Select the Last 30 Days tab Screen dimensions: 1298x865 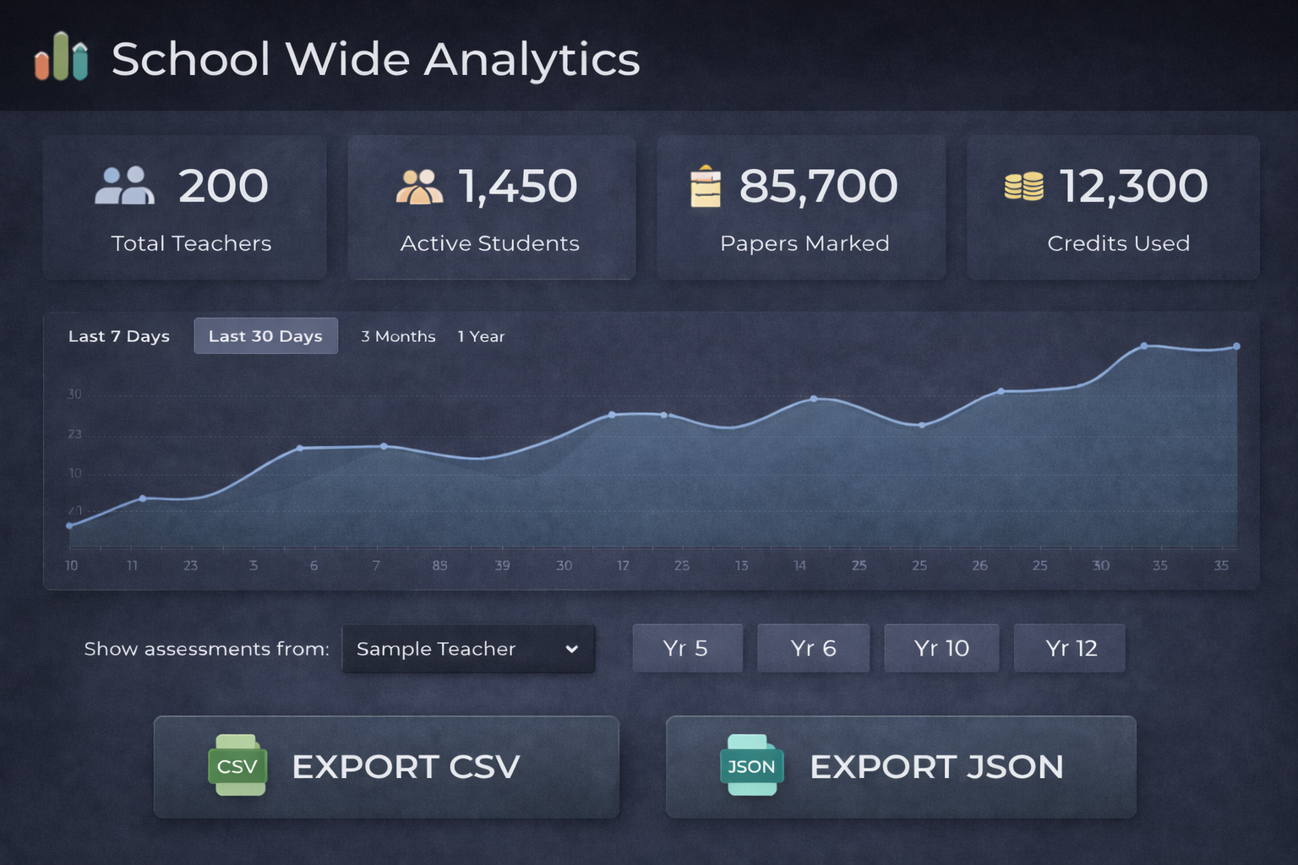click(265, 336)
